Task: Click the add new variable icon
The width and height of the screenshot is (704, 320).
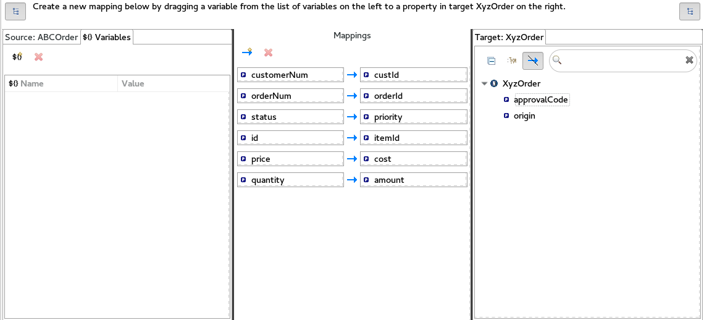Action: point(17,57)
